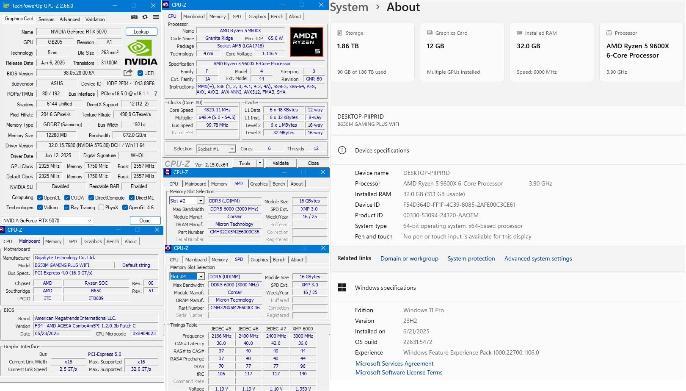Click the breadcrumb chevron between System and About
The width and height of the screenshot is (686, 391).
tap(377, 7)
